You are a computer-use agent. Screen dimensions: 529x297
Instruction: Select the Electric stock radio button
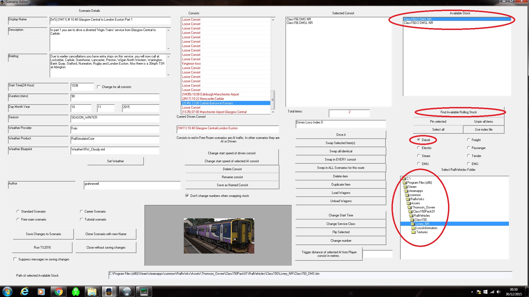tap(419, 148)
